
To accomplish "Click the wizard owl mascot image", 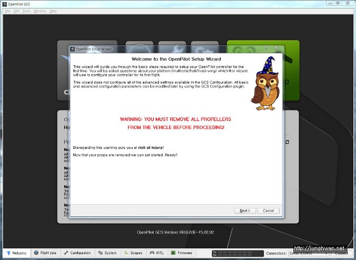I will click(x=265, y=84).
